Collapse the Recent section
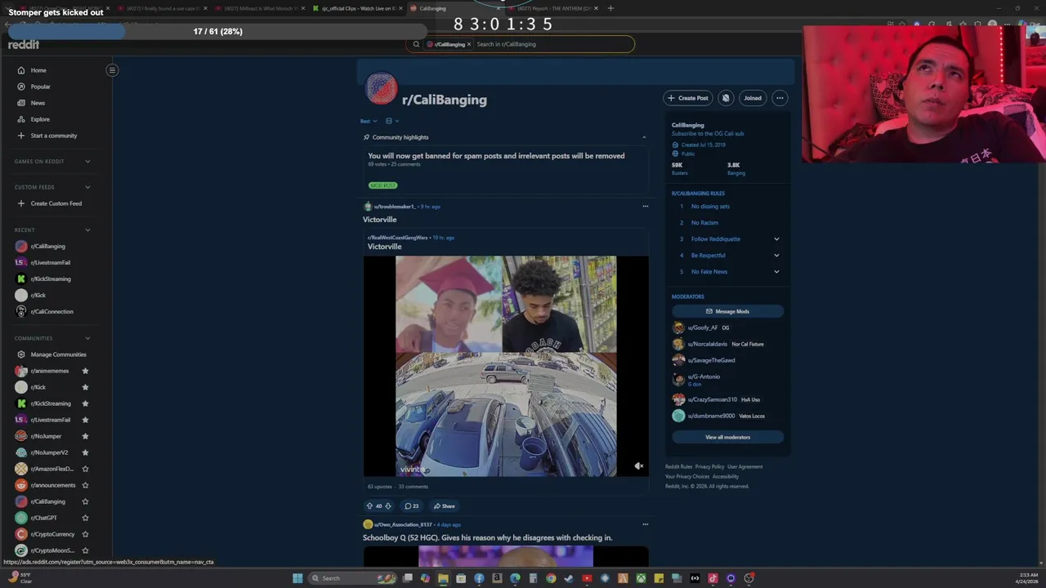This screenshot has height=588, width=1046. click(x=87, y=229)
